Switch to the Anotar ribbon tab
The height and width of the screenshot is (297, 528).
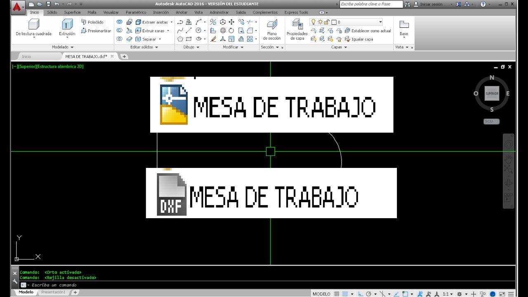181,12
